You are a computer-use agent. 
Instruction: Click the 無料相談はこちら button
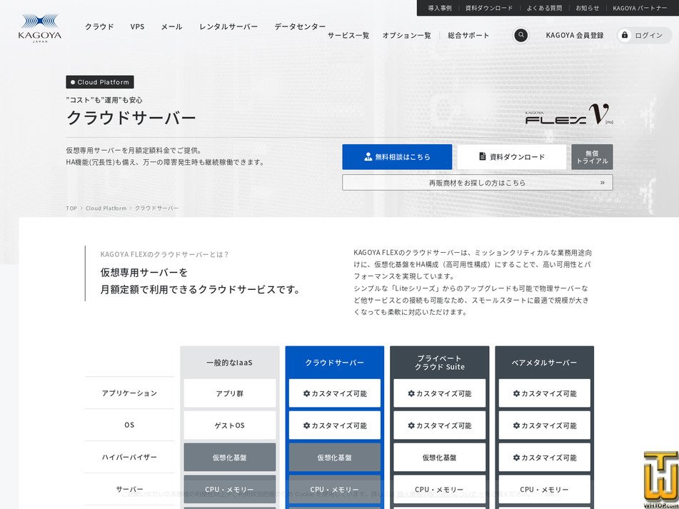[397, 156]
